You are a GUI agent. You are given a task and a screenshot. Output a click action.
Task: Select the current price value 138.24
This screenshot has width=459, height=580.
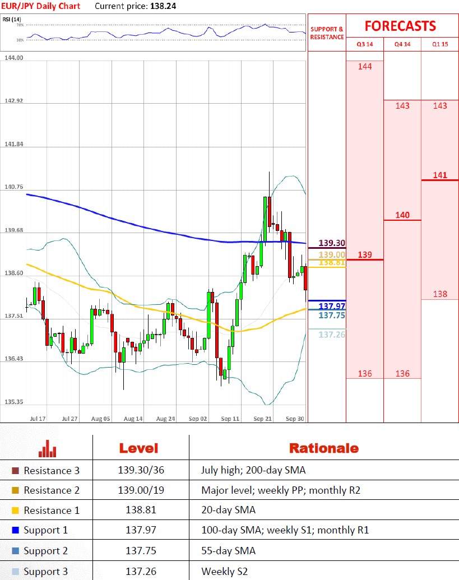[x=163, y=6]
